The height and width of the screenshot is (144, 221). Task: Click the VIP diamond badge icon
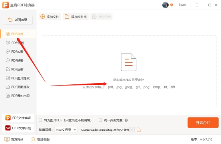(x=171, y=5)
